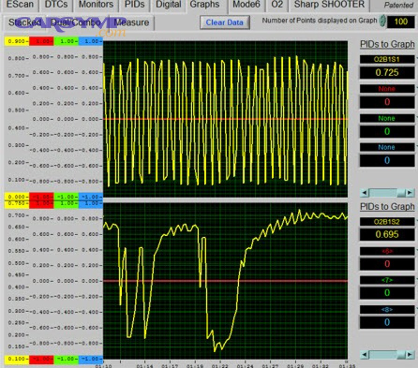Click left arrow on lower graph scrollbar

pos(365,354)
